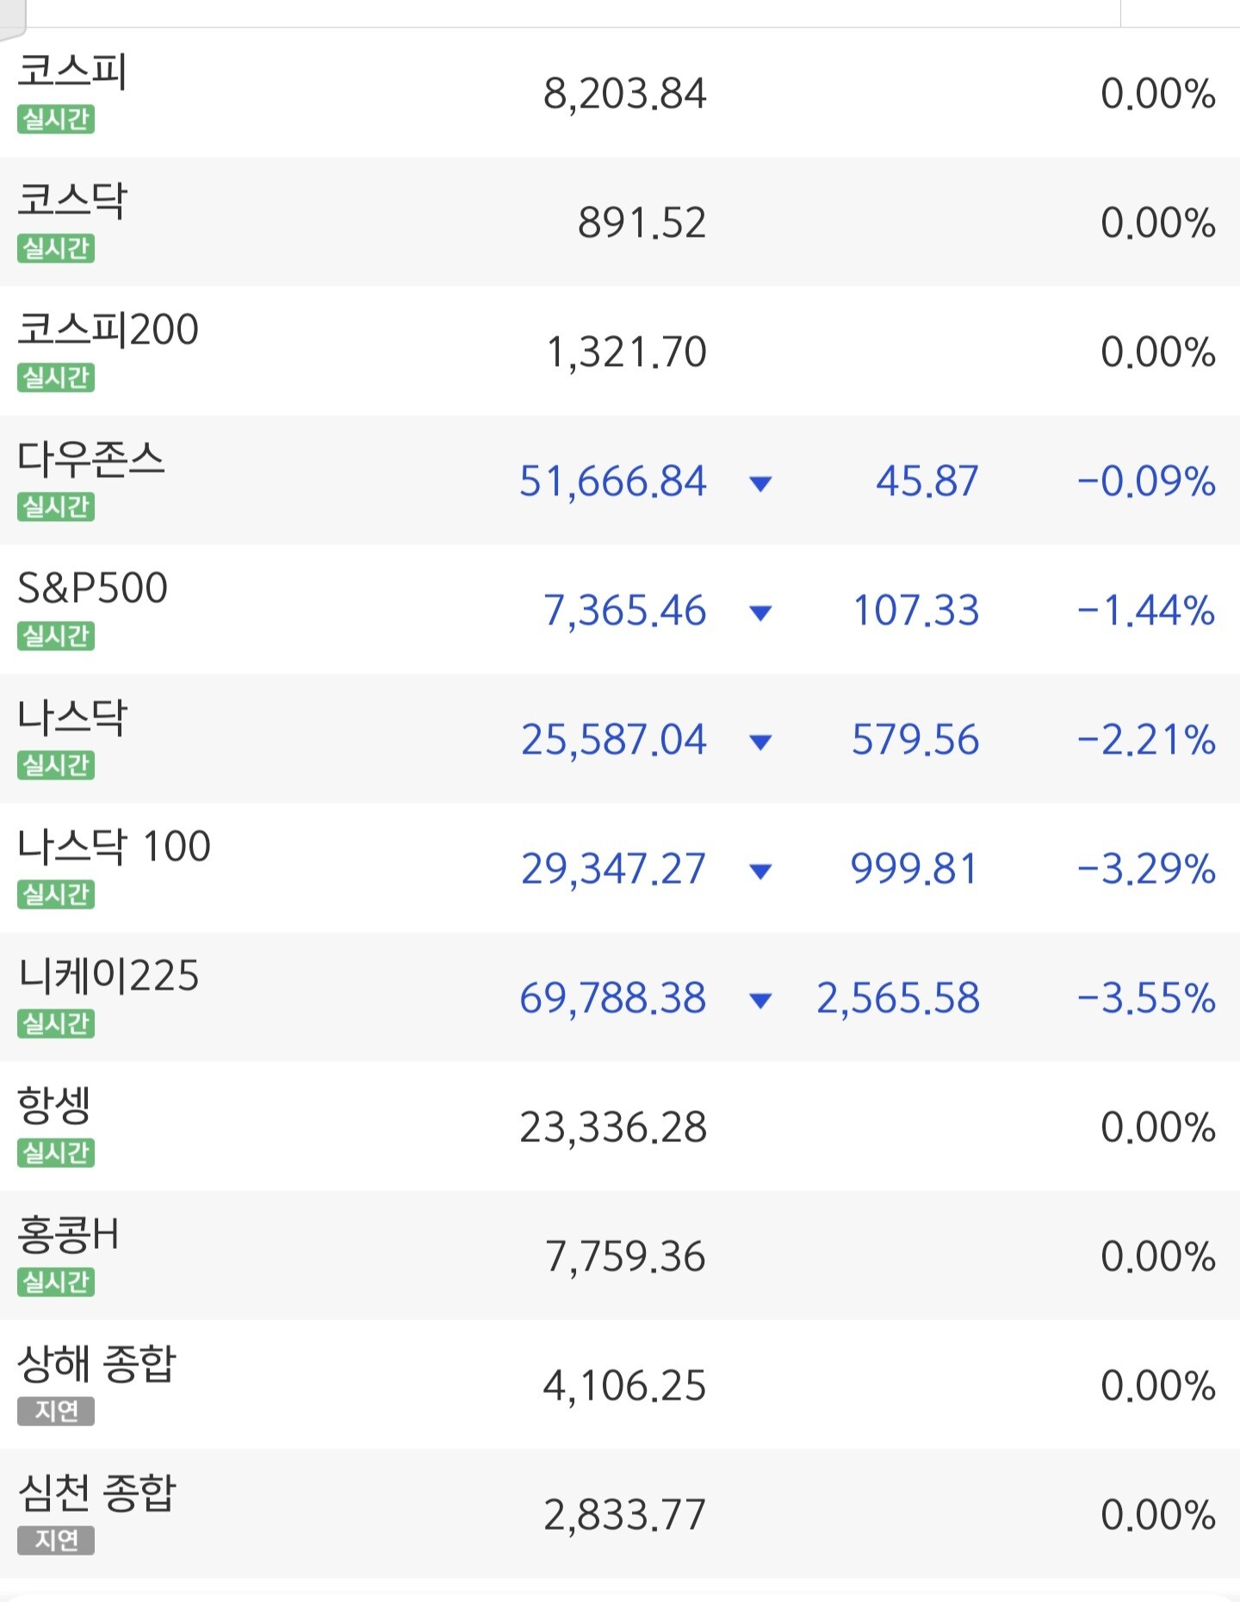Screen dimensions: 1240x1602
Task: Select the 나스닥 index name
Action: point(72,717)
